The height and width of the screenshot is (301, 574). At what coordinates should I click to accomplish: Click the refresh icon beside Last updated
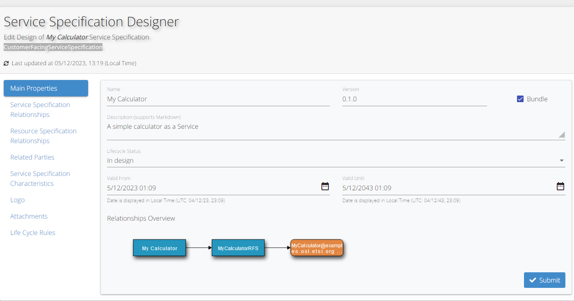(x=6, y=64)
